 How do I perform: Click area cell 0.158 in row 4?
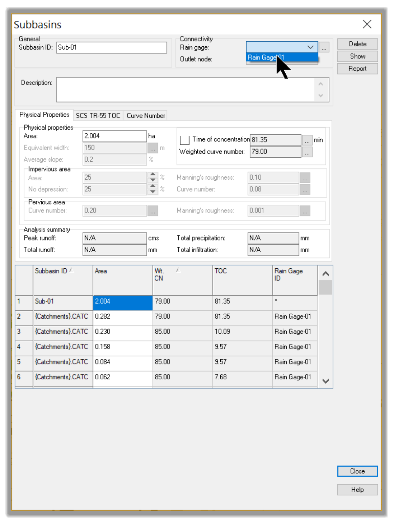coord(123,349)
